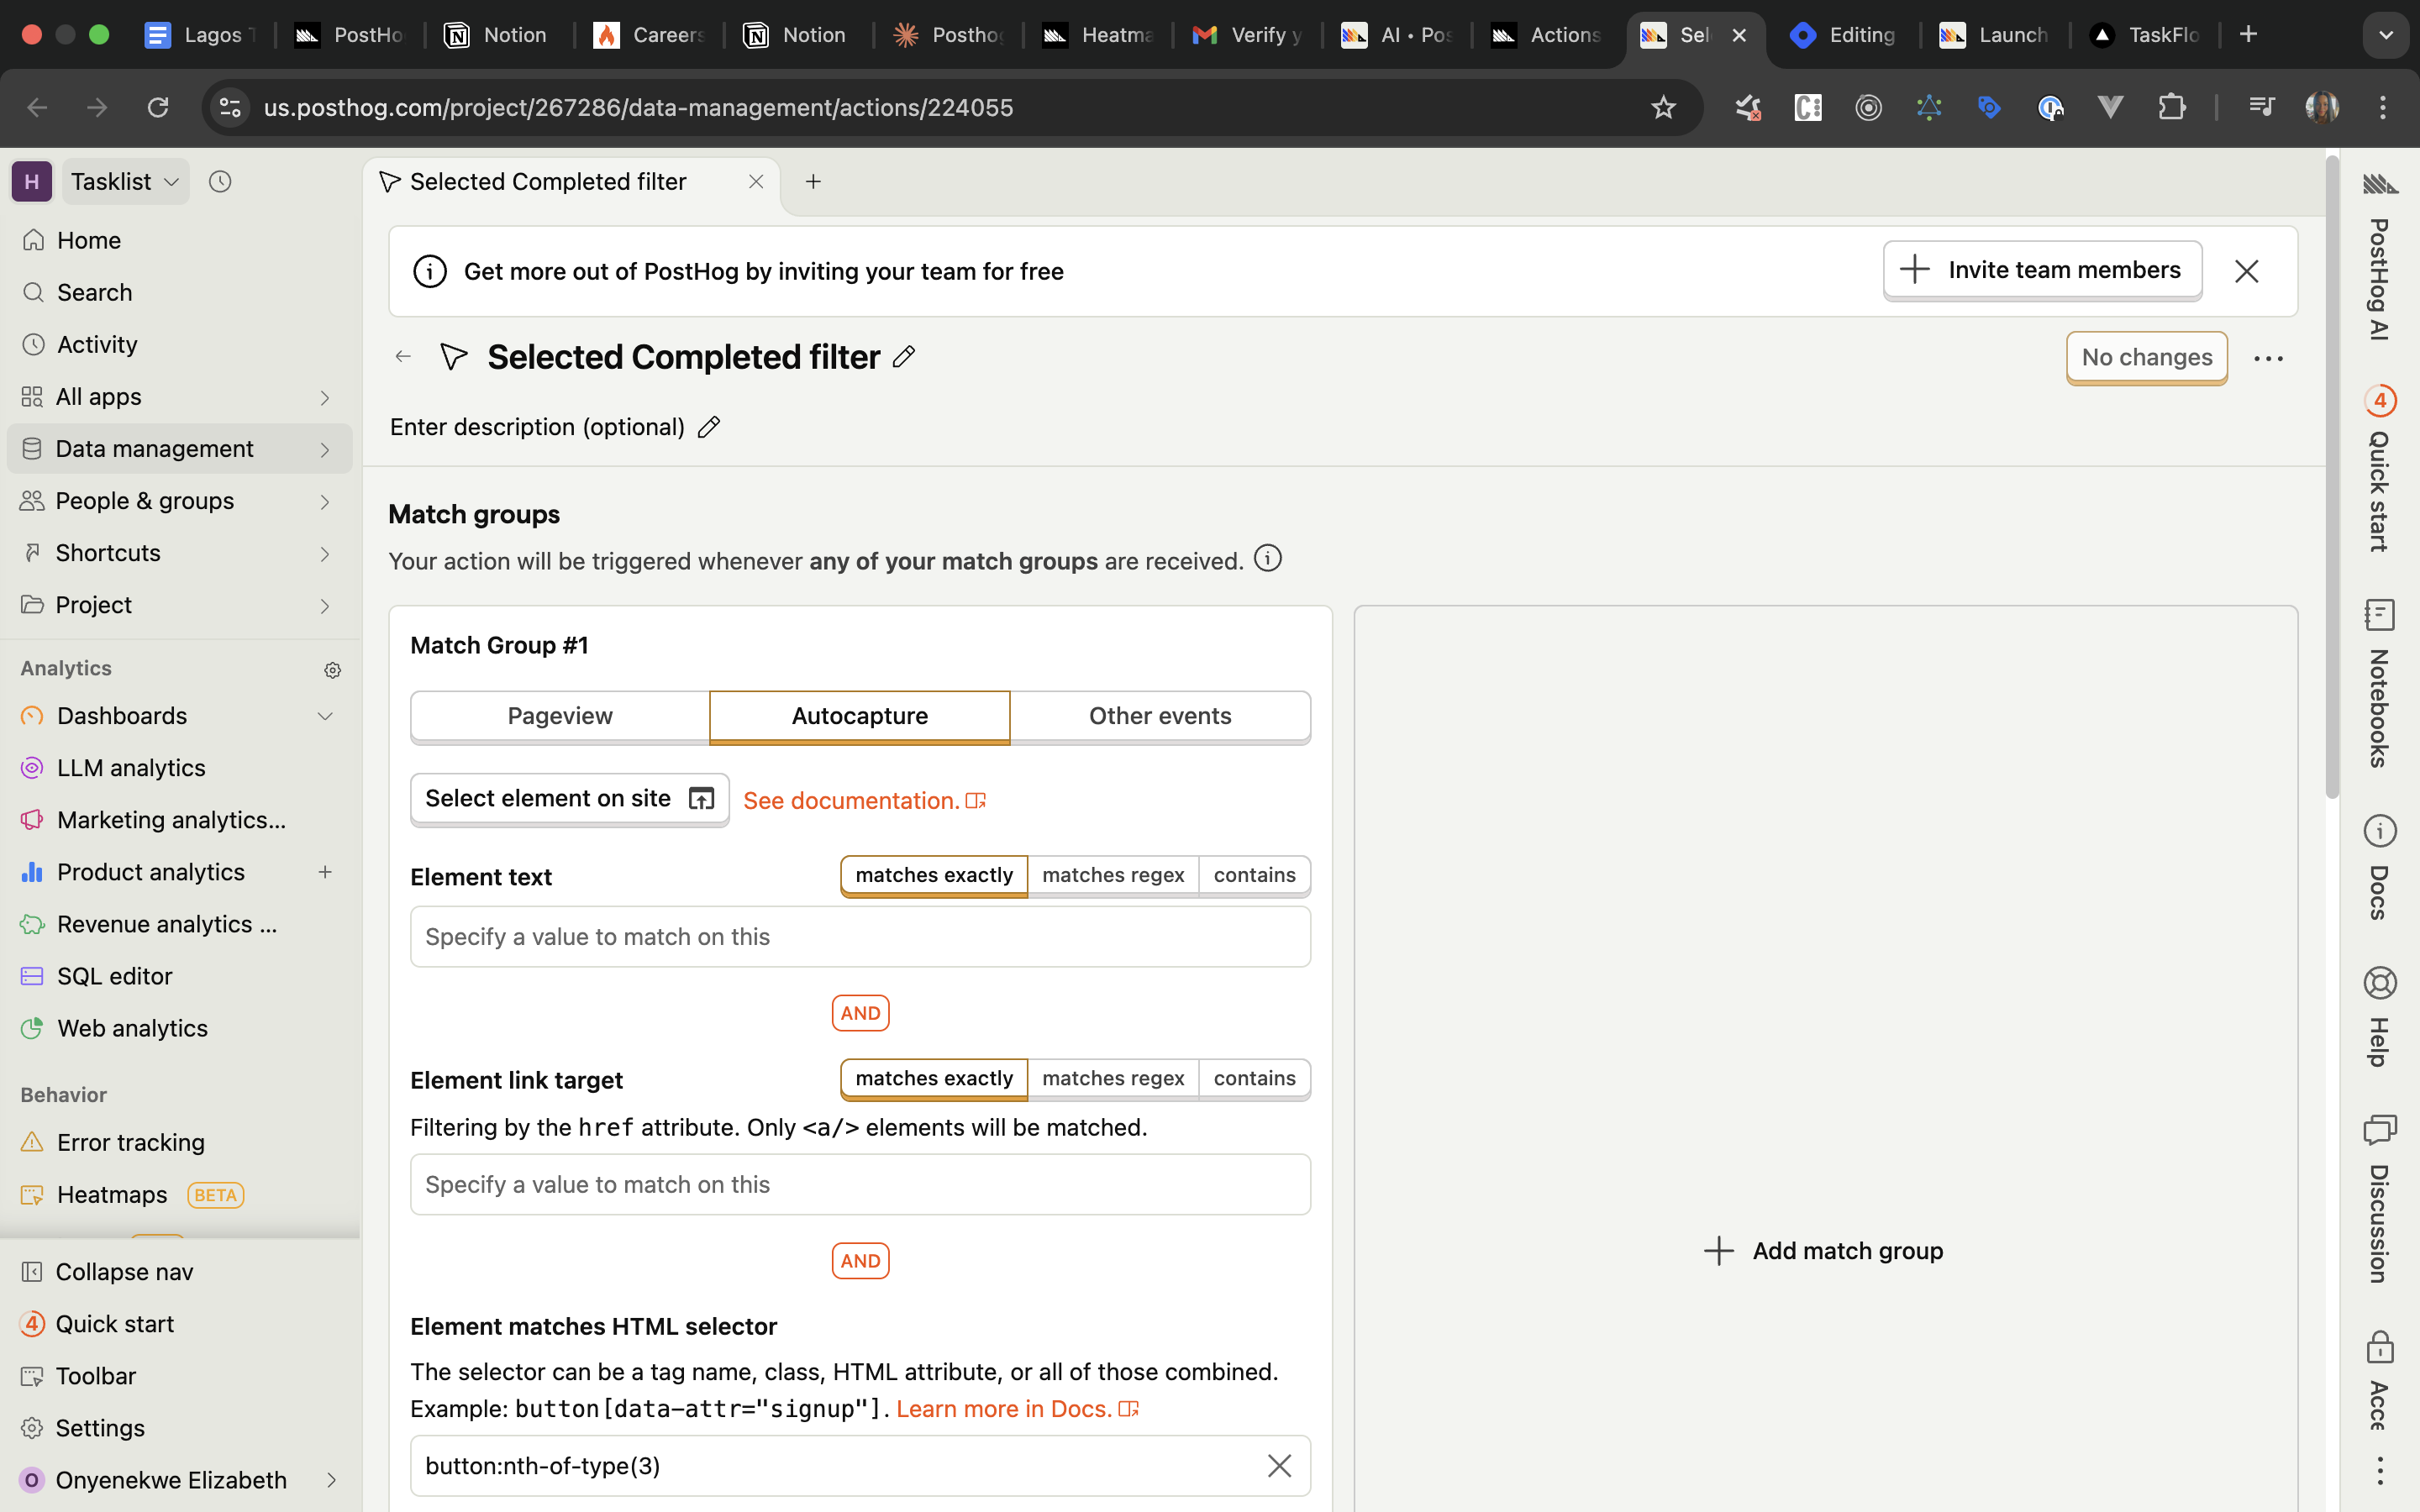Set Element text to matches regex
Viewport: 2420px width, 1512px height.
(x=1113, y=875)
